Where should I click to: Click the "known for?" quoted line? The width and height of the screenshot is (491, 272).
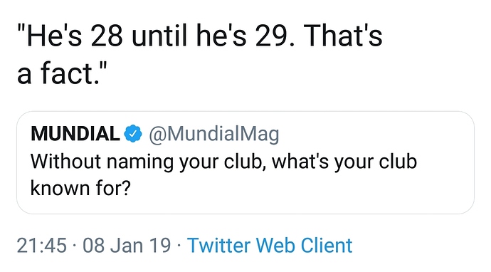[x=80, y=188]
